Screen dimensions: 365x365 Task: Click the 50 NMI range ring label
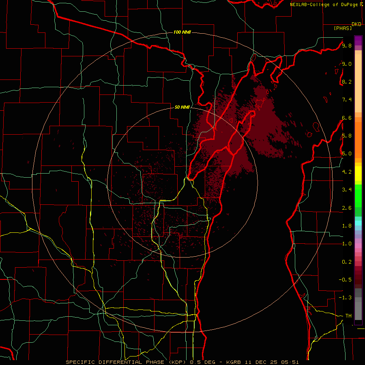pyautogui.click(x=182, y=107)
